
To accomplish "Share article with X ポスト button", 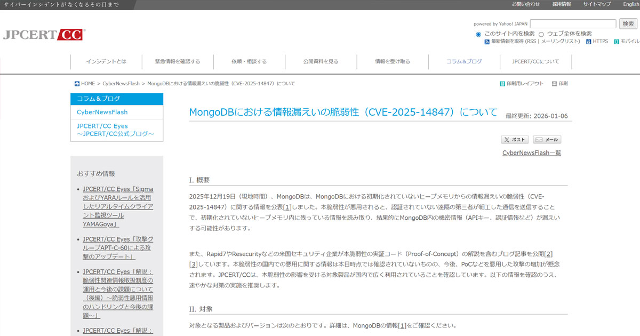I will coord(515,140).
